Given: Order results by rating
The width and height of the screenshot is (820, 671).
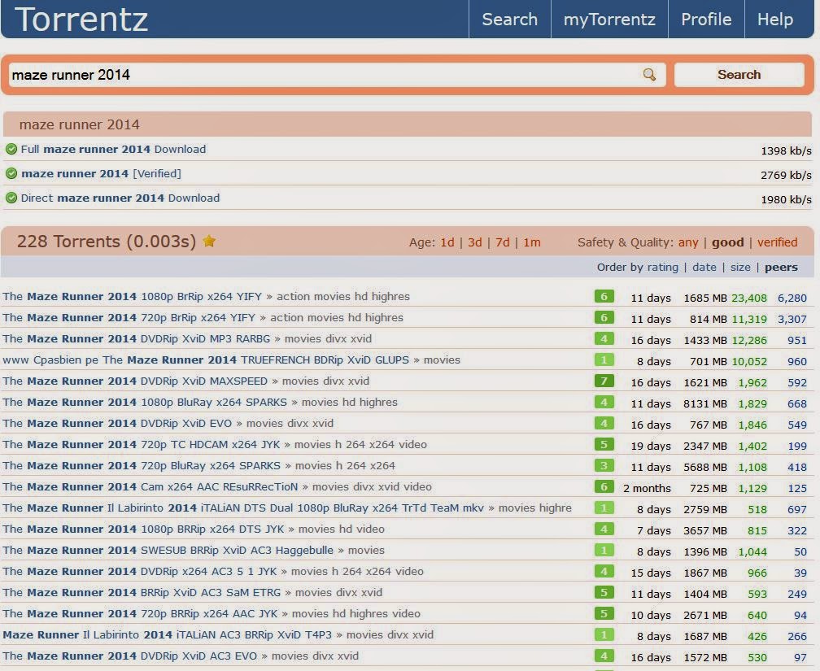Looking at the screenshot, I should tap(662, 268).
